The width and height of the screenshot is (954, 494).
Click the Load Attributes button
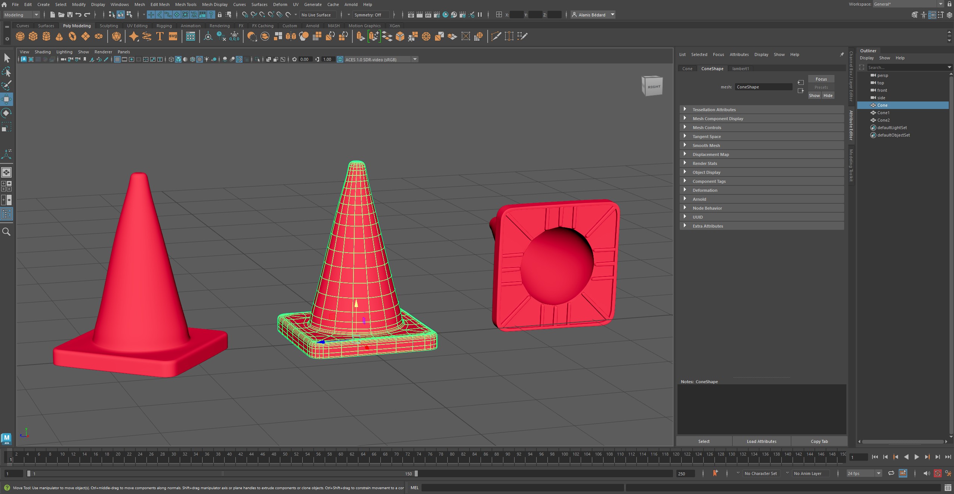(x=761, y=441)
